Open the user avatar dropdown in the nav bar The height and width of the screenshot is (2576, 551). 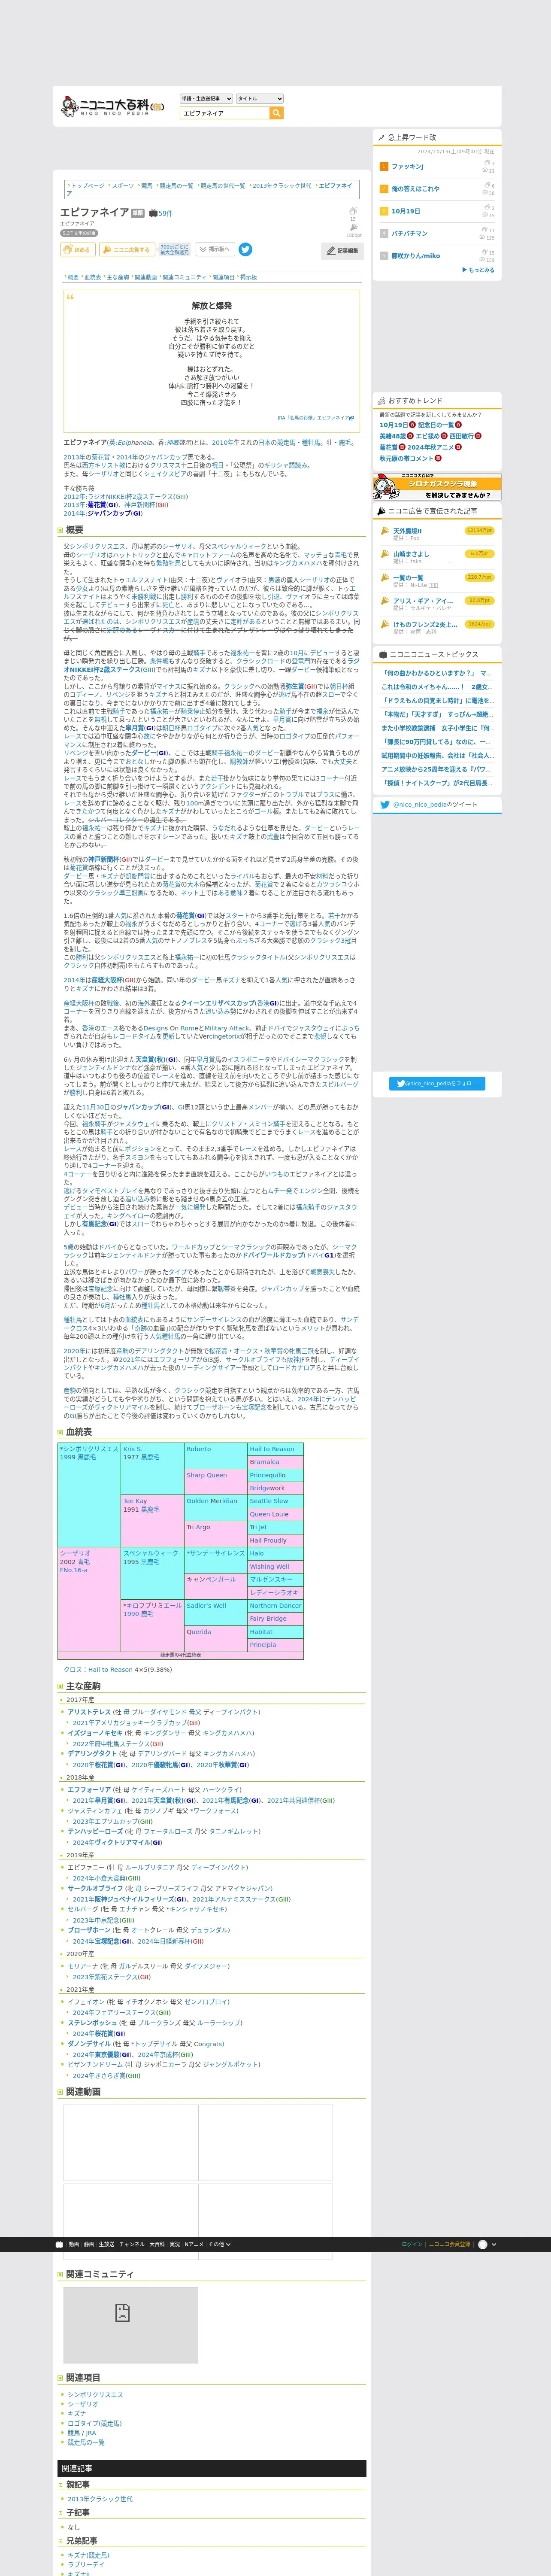pyautogui.click(x=486, y=2244)
